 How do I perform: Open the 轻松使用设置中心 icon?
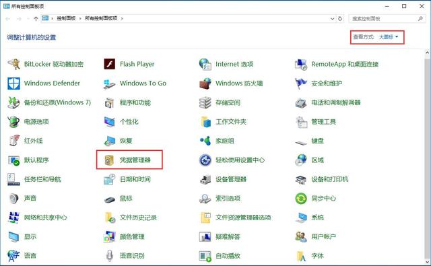click(205, 160)
